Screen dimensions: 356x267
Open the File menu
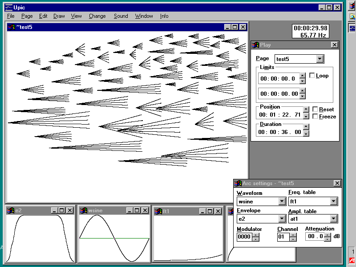pos(11,16)
